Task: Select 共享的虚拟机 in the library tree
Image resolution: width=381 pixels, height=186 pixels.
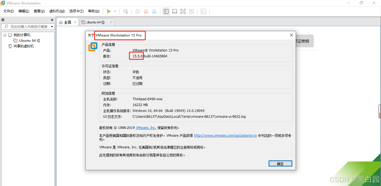Action: tap(24, 46)
